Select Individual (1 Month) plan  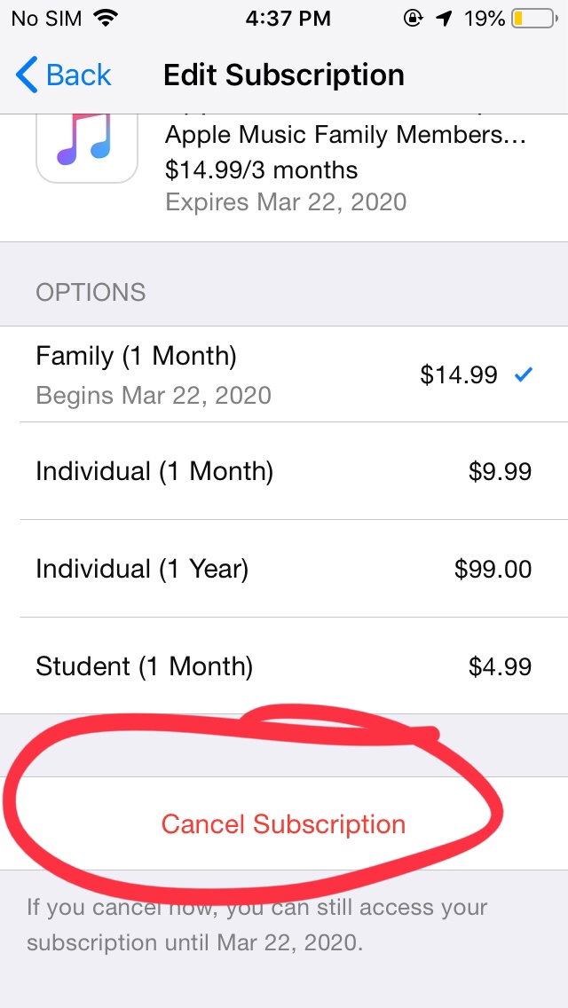pyautogui.click(x=154, y=471)
